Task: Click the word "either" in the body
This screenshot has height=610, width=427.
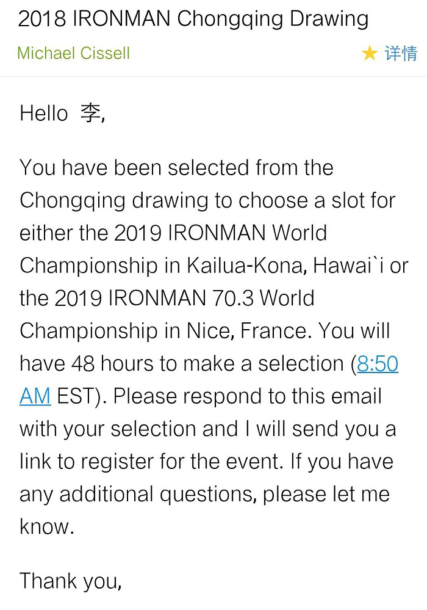Action: 46,233
